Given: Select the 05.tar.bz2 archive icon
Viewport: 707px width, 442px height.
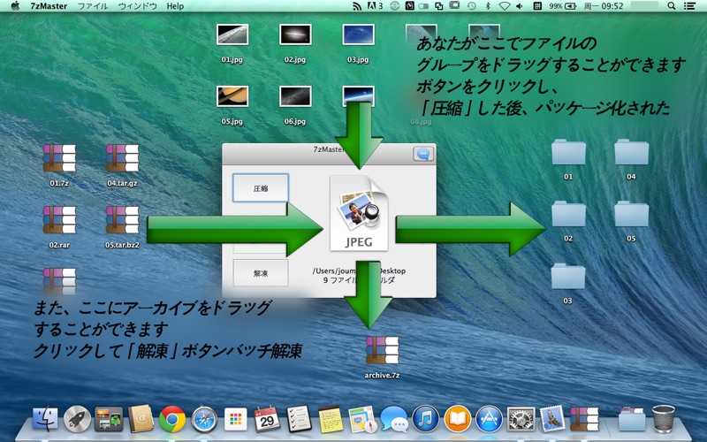Looking at the screenshot, I should (122, 220).
